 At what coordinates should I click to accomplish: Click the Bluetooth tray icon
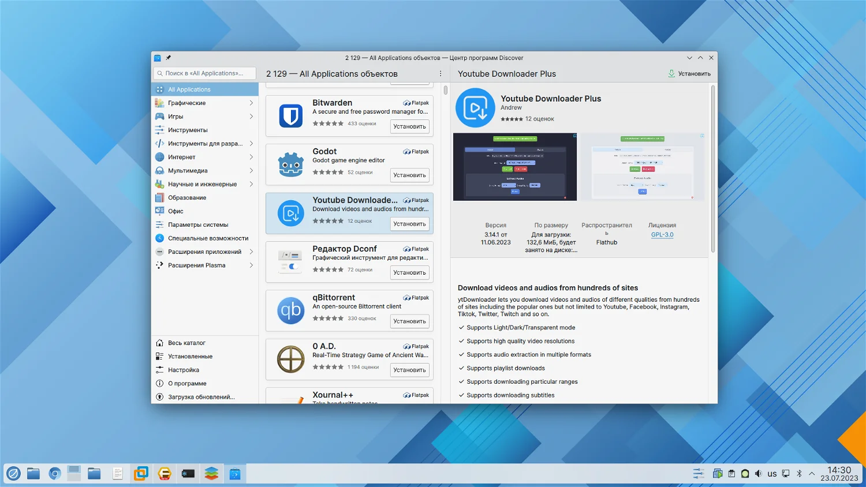click(799, 474)
